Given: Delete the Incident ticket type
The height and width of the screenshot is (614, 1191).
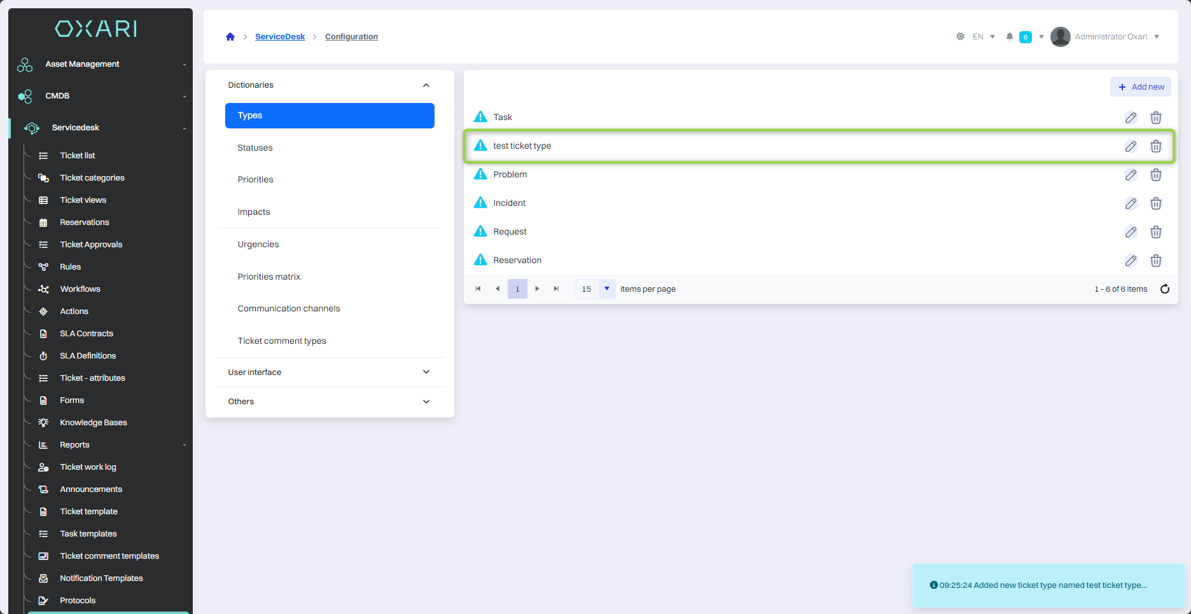Looking at the screenshot, I should [x=1156, y=203].
